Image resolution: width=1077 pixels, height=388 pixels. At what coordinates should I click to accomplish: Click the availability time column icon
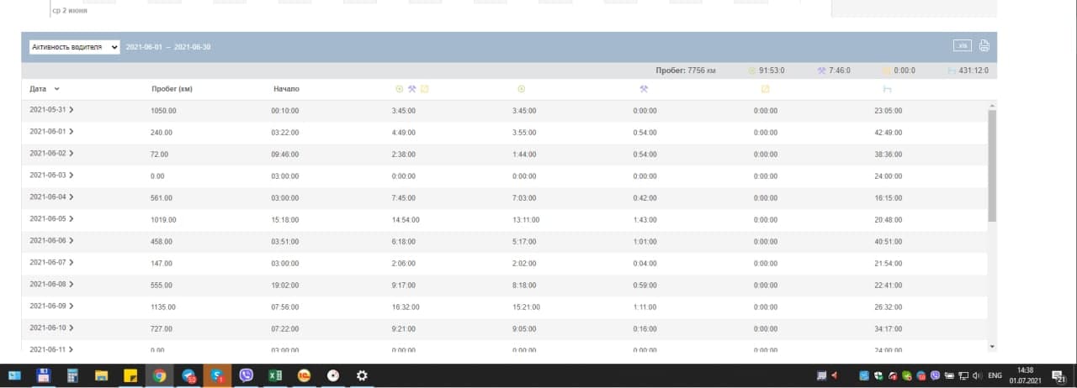(765, 89)
